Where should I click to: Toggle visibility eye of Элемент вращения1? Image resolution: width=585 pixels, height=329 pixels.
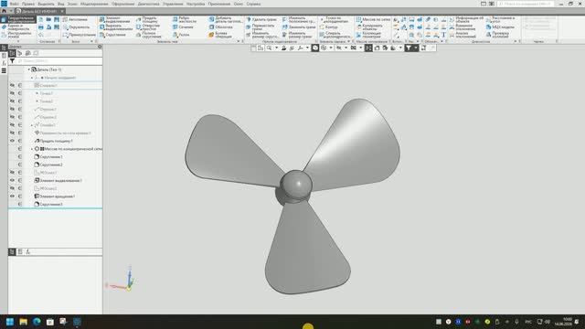(x=12, y=196)
